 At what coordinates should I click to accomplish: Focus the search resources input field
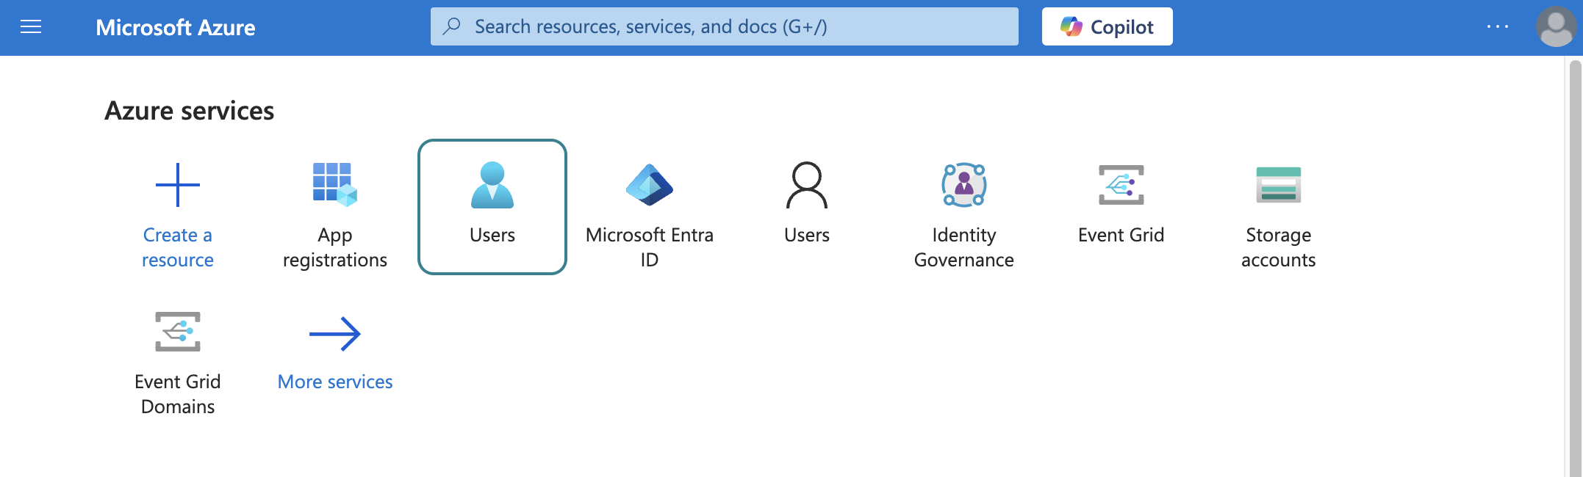pyautogui.click(x=735, y=27)
